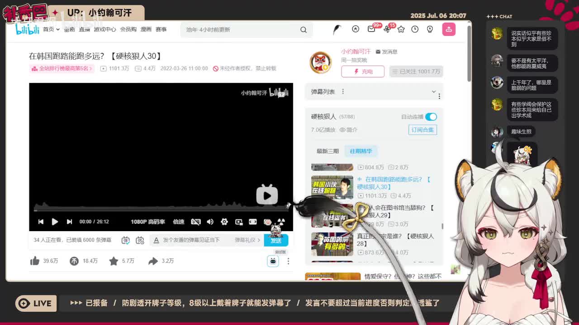The height and width of the screenshot is (325, 579).
Task: Open danmaku font style A icon
Action: pos(156,240)
